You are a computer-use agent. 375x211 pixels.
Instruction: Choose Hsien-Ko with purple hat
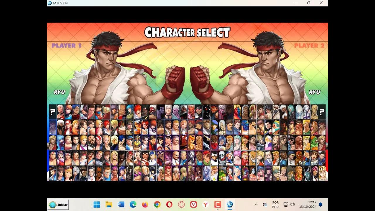point(245,173)
